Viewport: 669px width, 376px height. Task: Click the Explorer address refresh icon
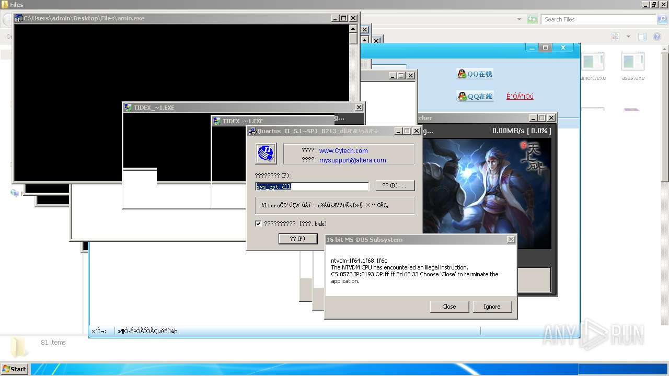[x=532, y=19]
